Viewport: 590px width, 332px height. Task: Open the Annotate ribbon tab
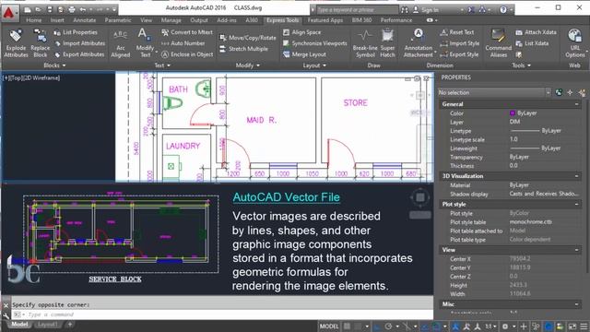(84, 20)
